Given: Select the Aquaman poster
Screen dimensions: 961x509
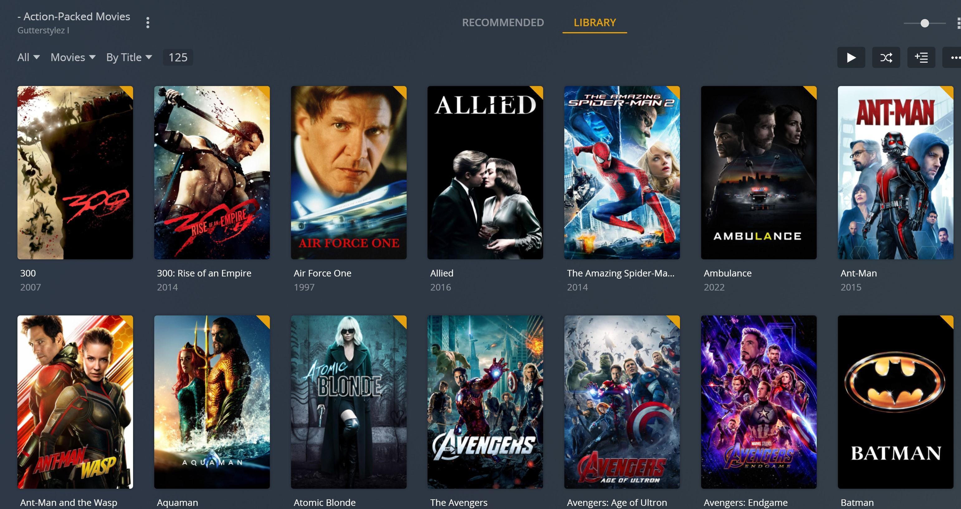Looking at the screenshot, I should (x=212, y=402).
